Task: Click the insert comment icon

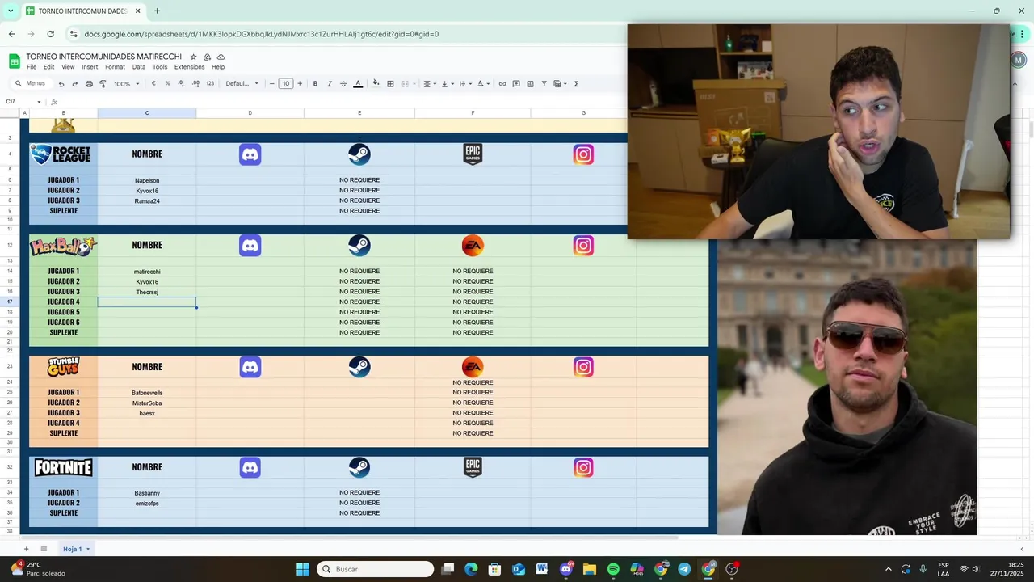Action: click(x=516, y=84)
